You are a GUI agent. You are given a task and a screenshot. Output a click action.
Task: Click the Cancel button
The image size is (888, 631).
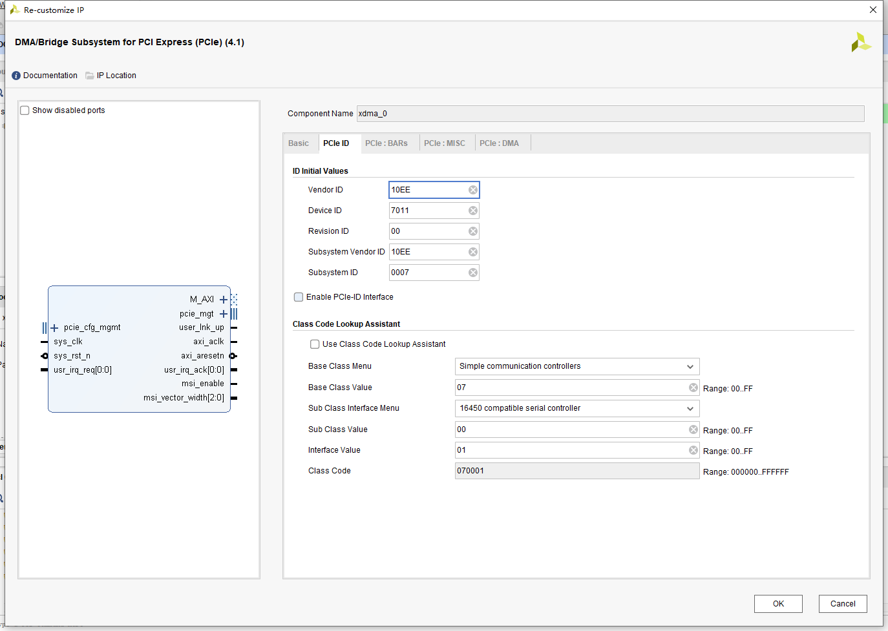coord(843,604)
